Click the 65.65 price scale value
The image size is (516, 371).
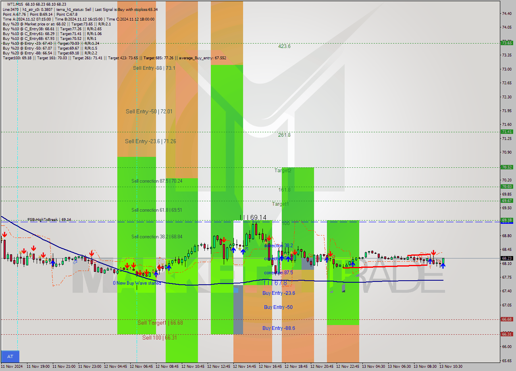tap(507, 361)
